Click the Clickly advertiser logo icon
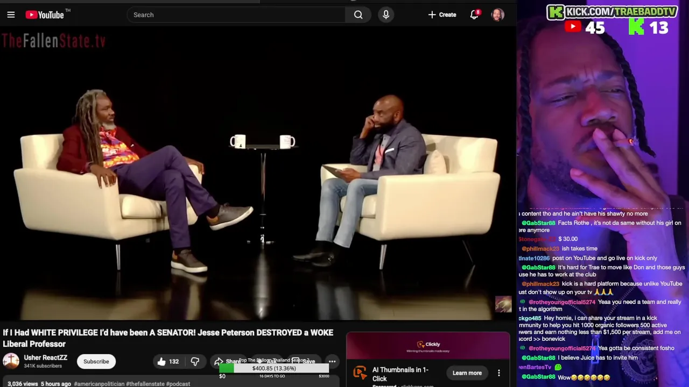The image size is (689, 387). (x=360, y=372)
